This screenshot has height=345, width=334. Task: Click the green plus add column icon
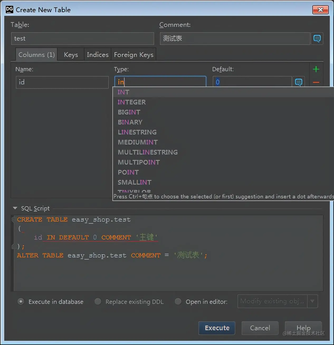point(316,69)
